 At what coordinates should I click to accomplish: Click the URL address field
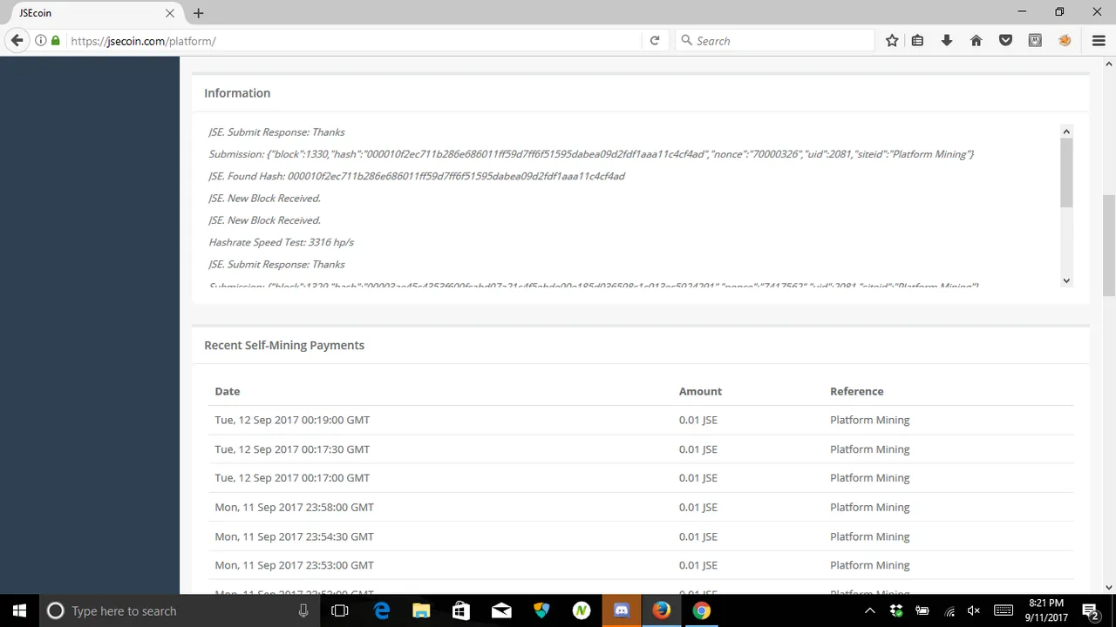point(353,41)
